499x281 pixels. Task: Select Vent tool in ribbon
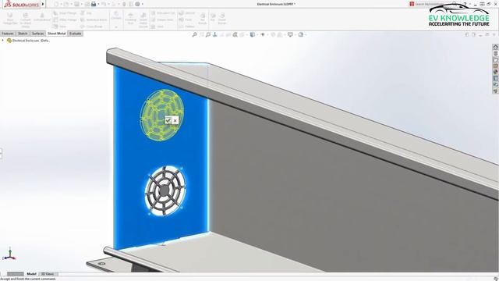(157, 27)
